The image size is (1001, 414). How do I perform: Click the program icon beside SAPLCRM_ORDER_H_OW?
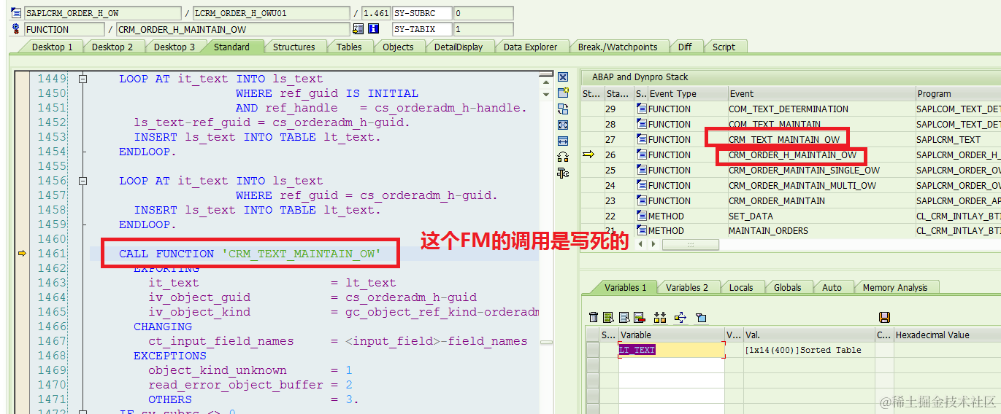coord(15,13)
